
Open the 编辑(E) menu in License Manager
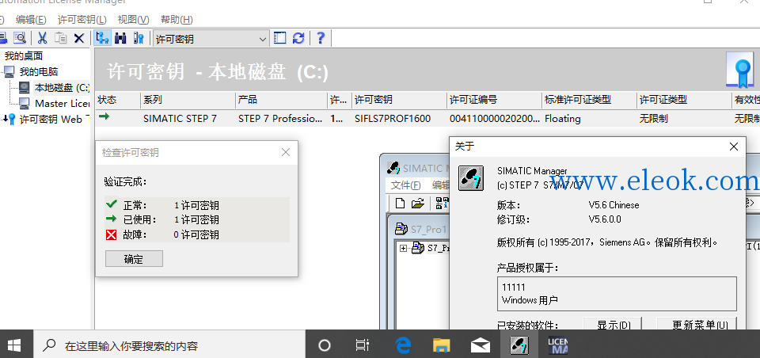(x=31, y=20)
